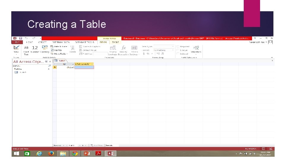Open the Navaneeth Rao account dropdown

point(258,42)
